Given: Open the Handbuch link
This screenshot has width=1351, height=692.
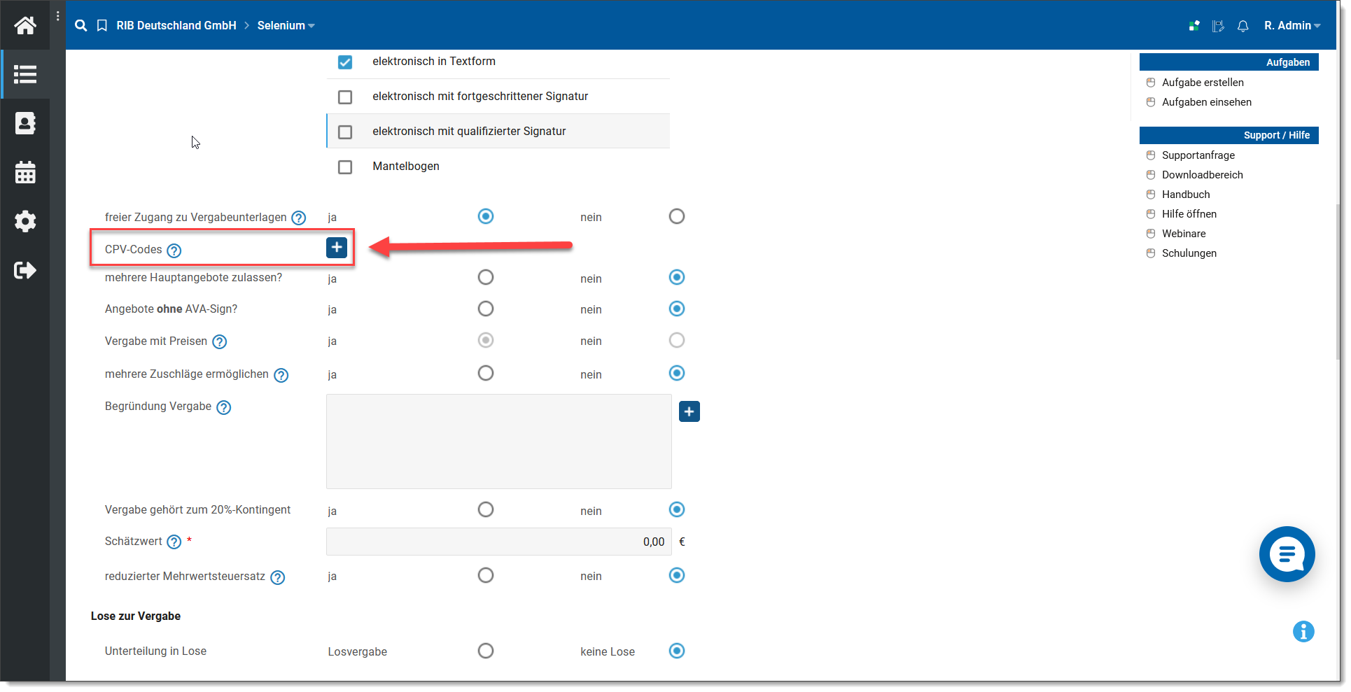Looking at the screenshot, I should click(1186, 195).
